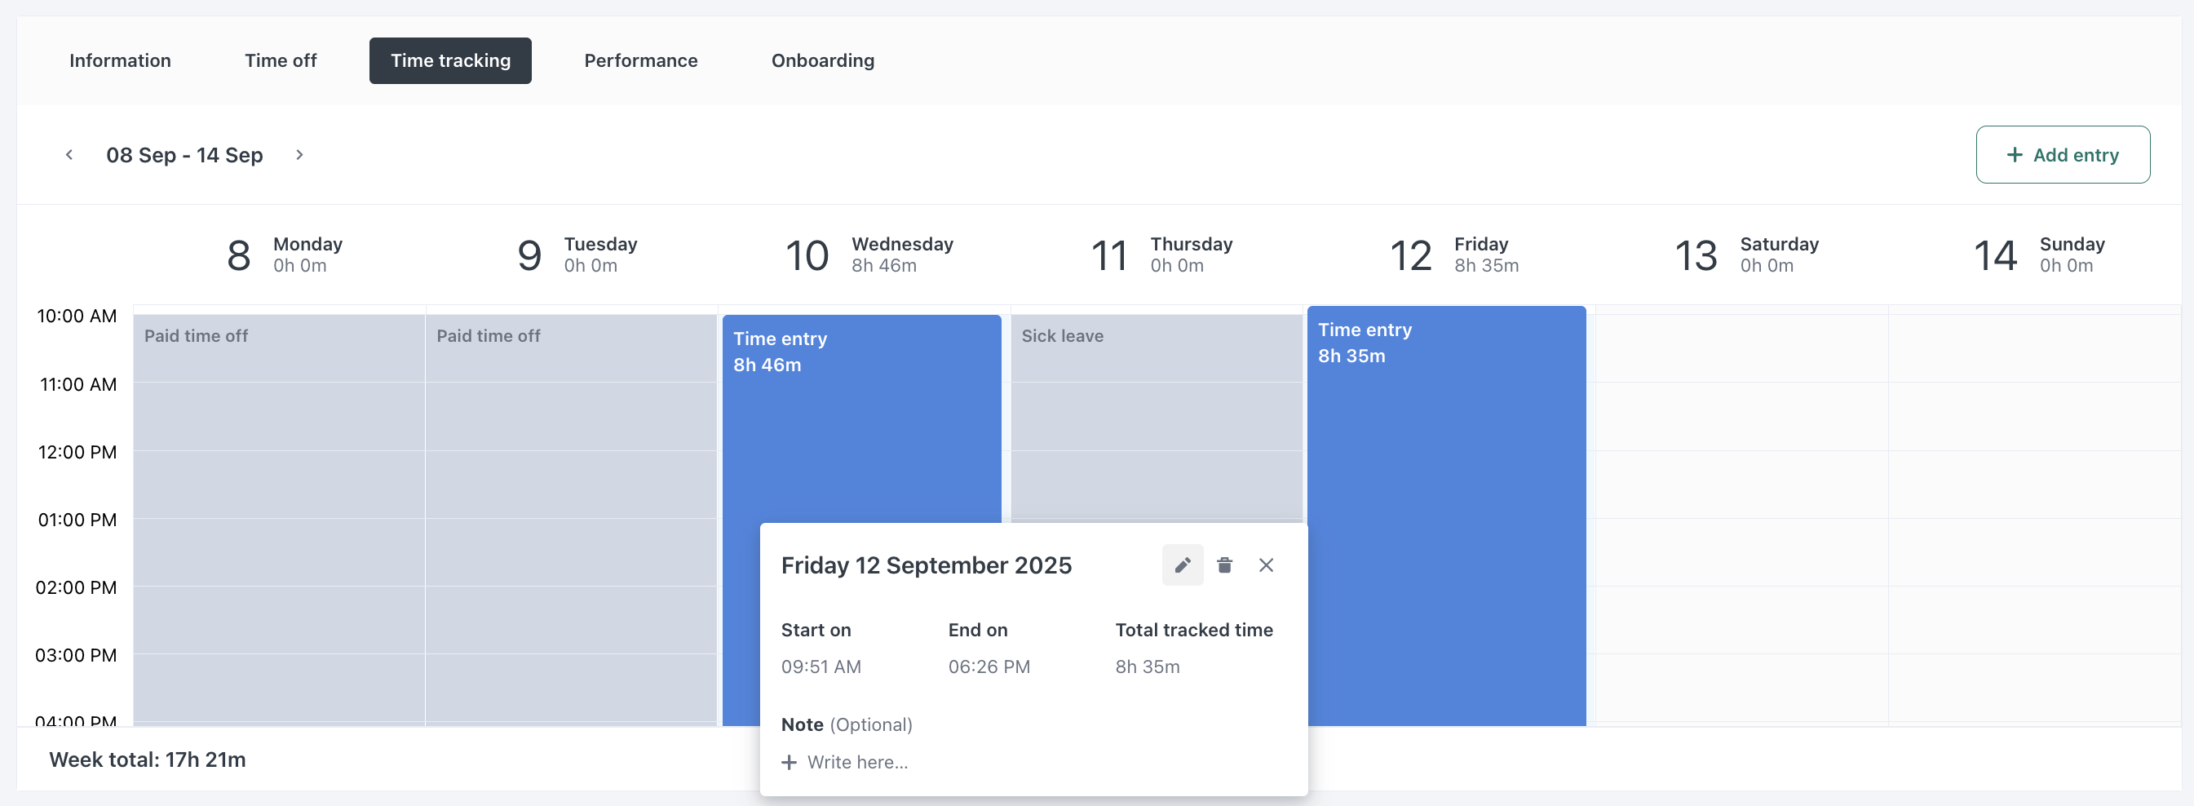Click the Saturday 13 day header
2194x806 pixels.
coord(1746,255)
